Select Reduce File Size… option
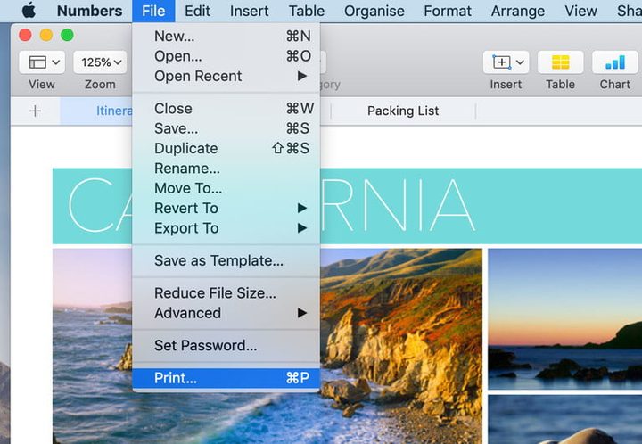This screenshot has width=642, height=444. point(215,292)
